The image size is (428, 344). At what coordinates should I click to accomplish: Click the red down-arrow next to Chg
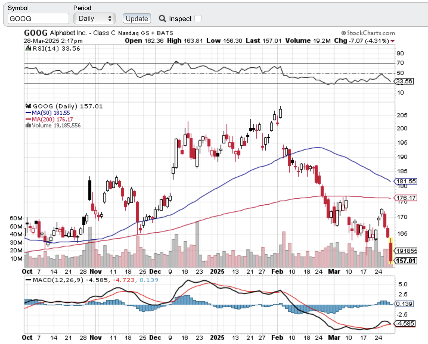pyautogui.click(x=393, y=41)
